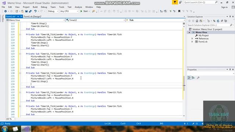The height and width of the screenshot is (132, 235).
Task: Click the New Project toolbar icon
Action: click(x=17, y=11)
